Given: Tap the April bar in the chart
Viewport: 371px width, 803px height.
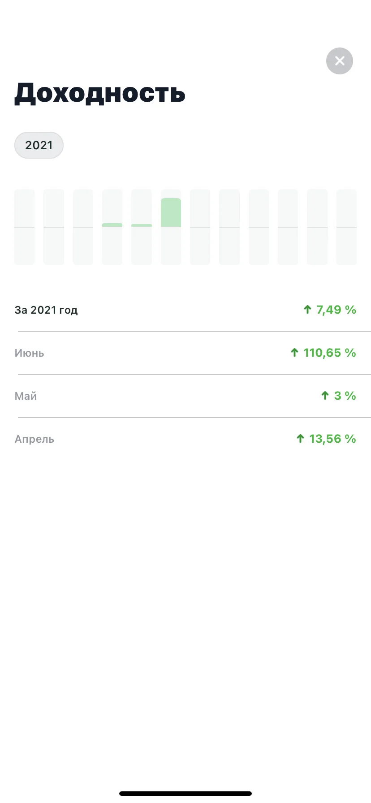Looking at the screenshot, I should (112, 227).
